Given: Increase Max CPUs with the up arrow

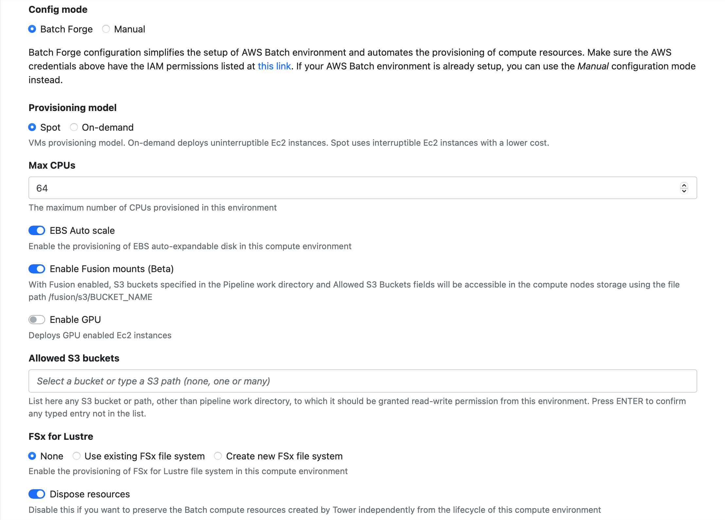Looking at the screenshot, I should pyautogui.click(x=684, y=185).
